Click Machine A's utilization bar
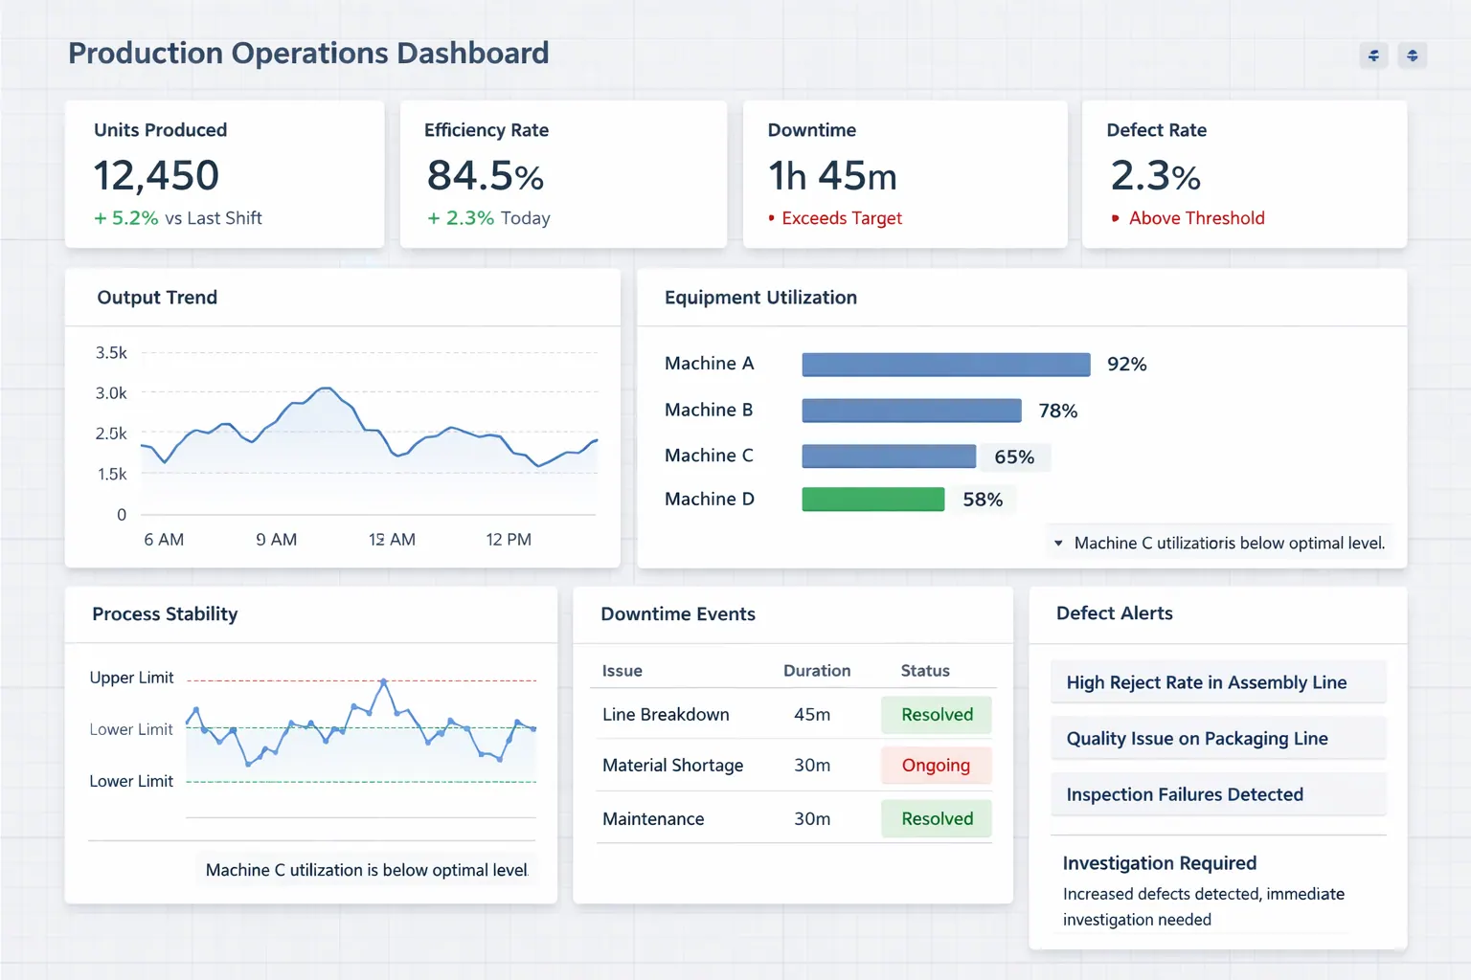 tap(945, 364)
